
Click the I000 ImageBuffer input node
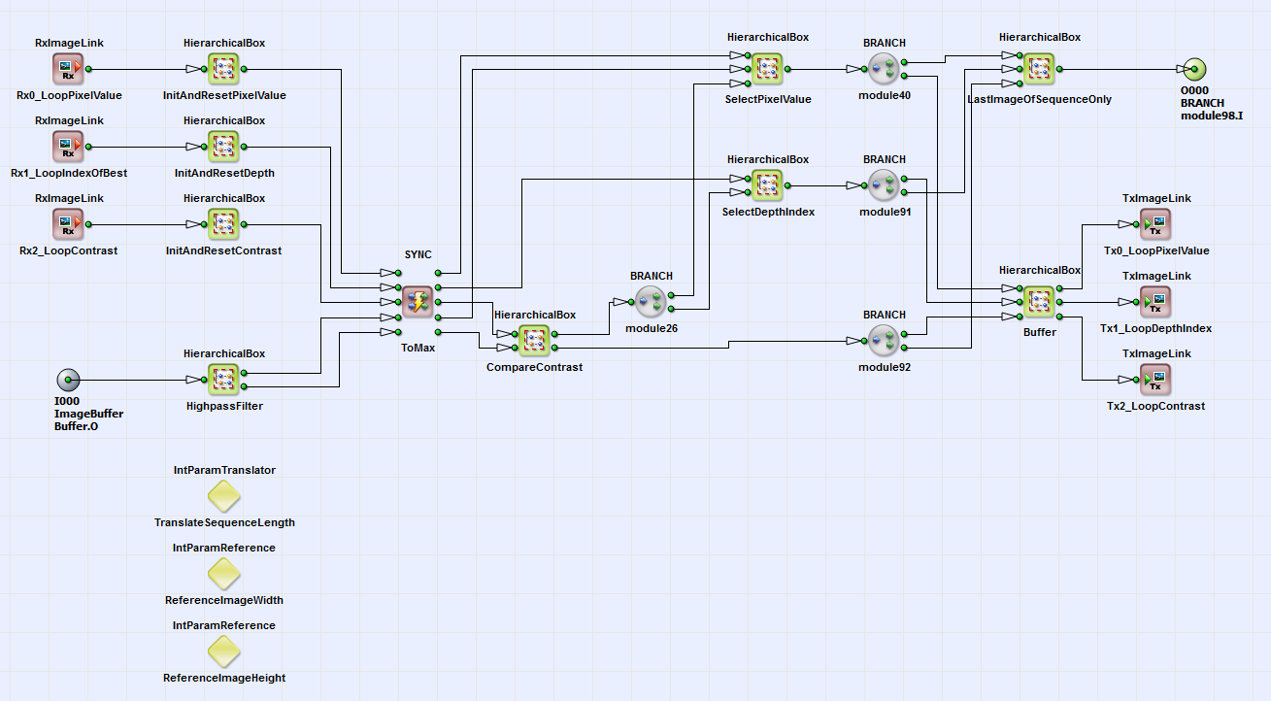pyautogui.click(x=68, y=380)
